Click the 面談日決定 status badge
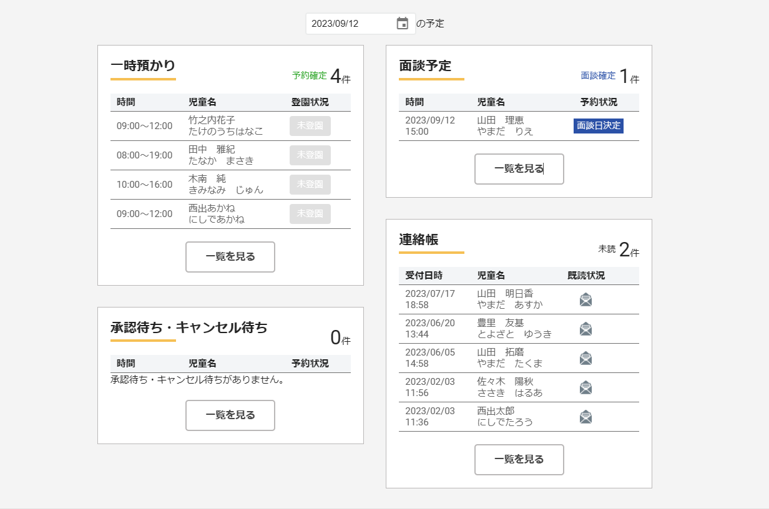The width and height of the screenshot is (769, 509). [x=598, y=126]
